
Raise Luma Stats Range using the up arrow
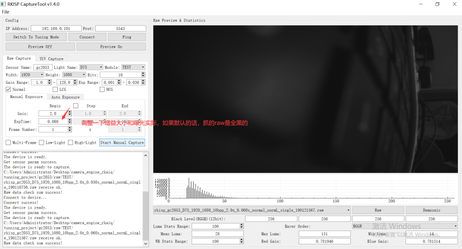point(241,225)
